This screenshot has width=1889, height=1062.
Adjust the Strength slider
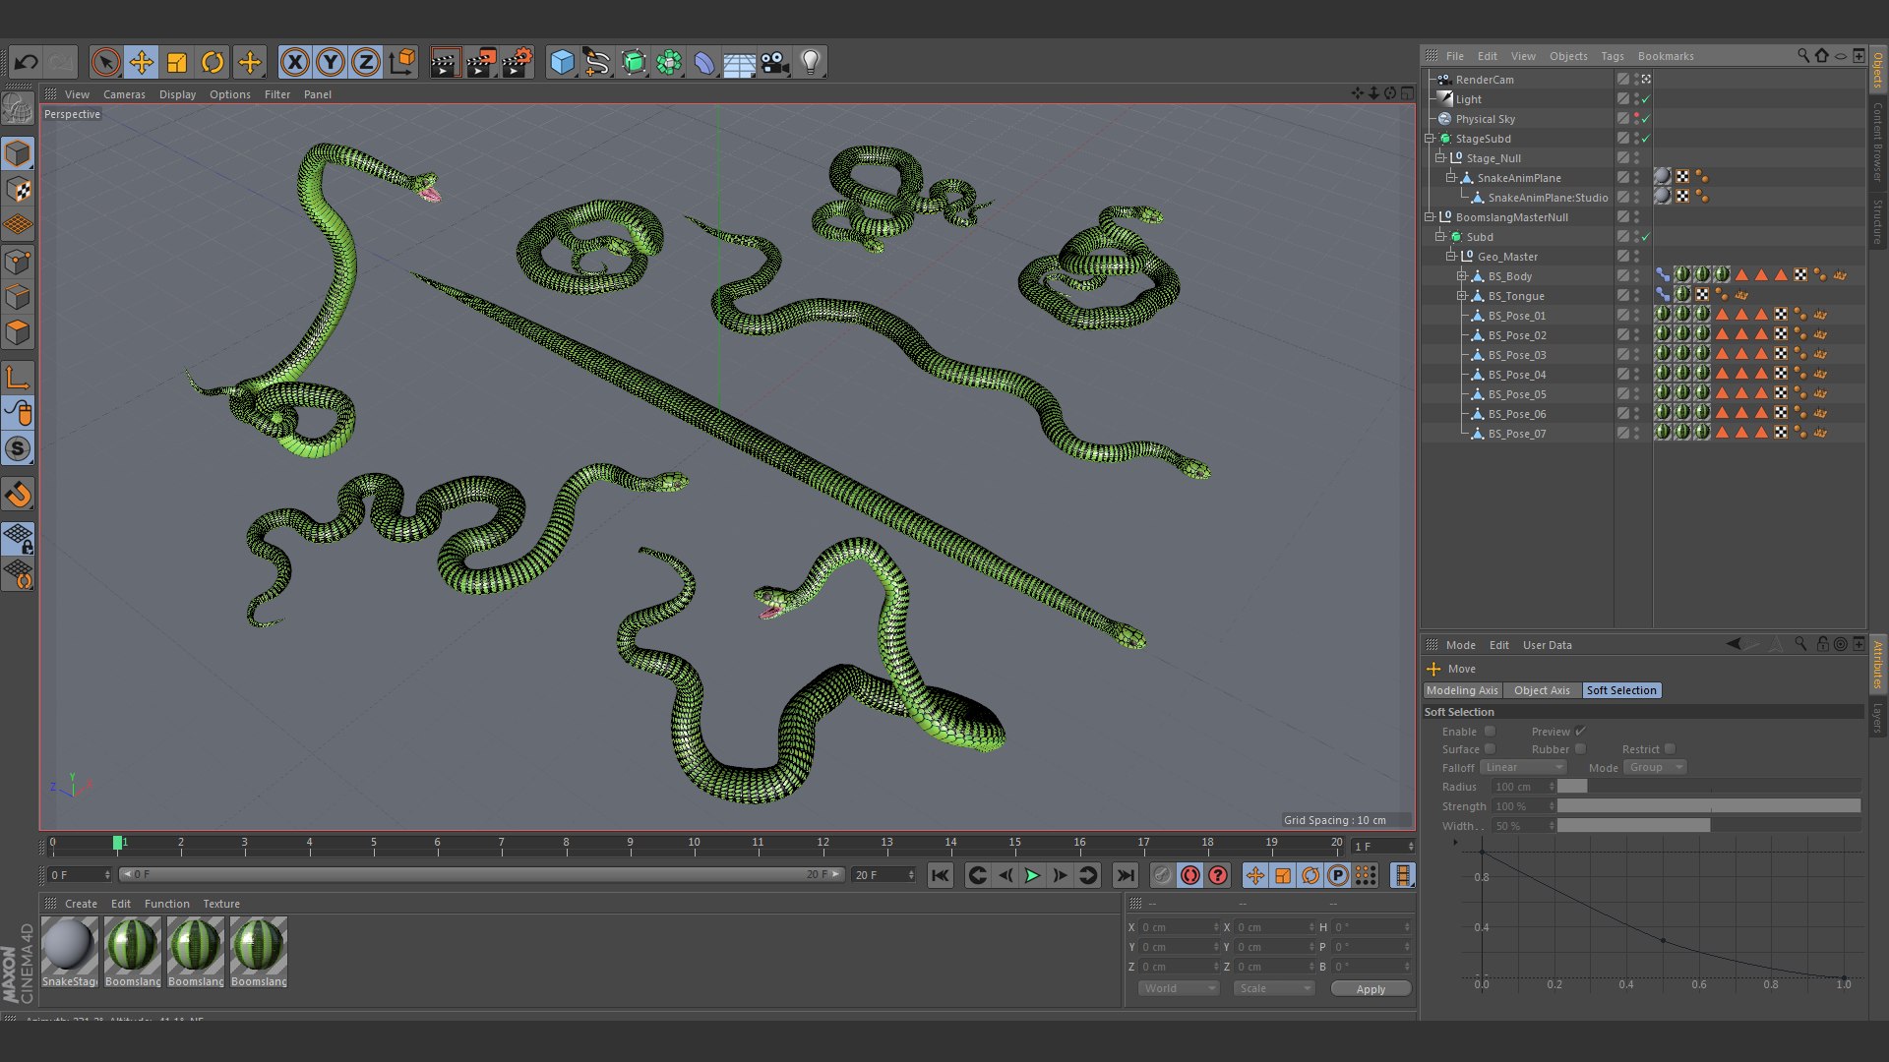(x=1709, y=806)
